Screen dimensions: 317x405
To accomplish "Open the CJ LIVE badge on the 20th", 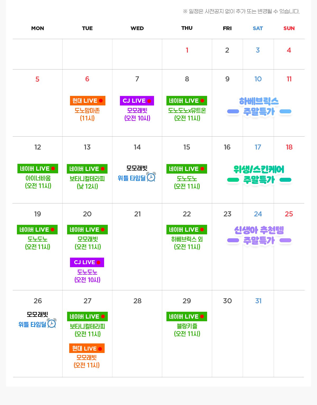I will [87, 262].
